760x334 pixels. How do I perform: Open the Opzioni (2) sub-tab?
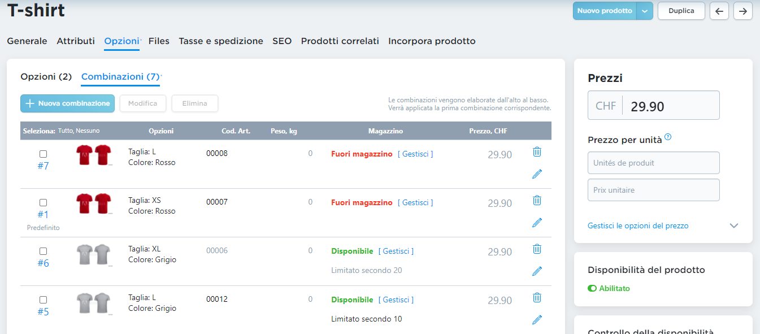(x=46, y=76)
